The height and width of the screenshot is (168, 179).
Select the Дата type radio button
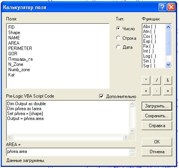[x=118, y=47]
